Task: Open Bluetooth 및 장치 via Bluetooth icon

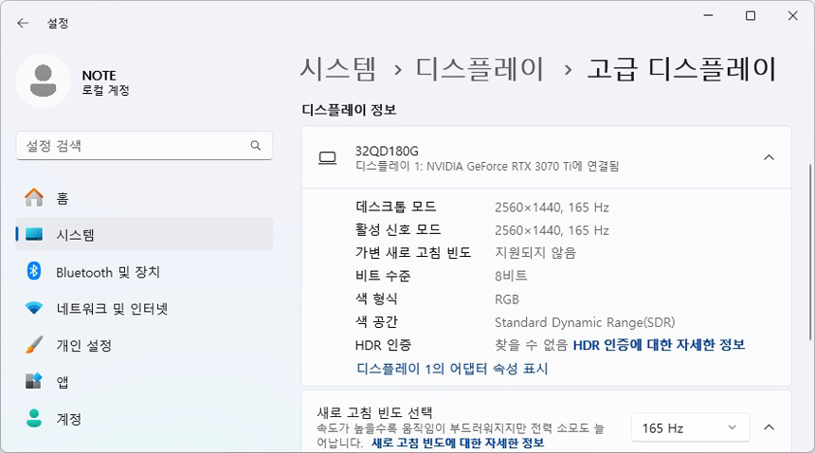Action: point(34,272)
